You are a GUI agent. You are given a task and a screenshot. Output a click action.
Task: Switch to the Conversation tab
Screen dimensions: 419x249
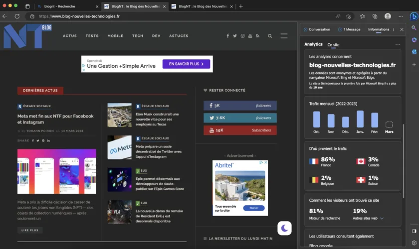tap(316, 29)
